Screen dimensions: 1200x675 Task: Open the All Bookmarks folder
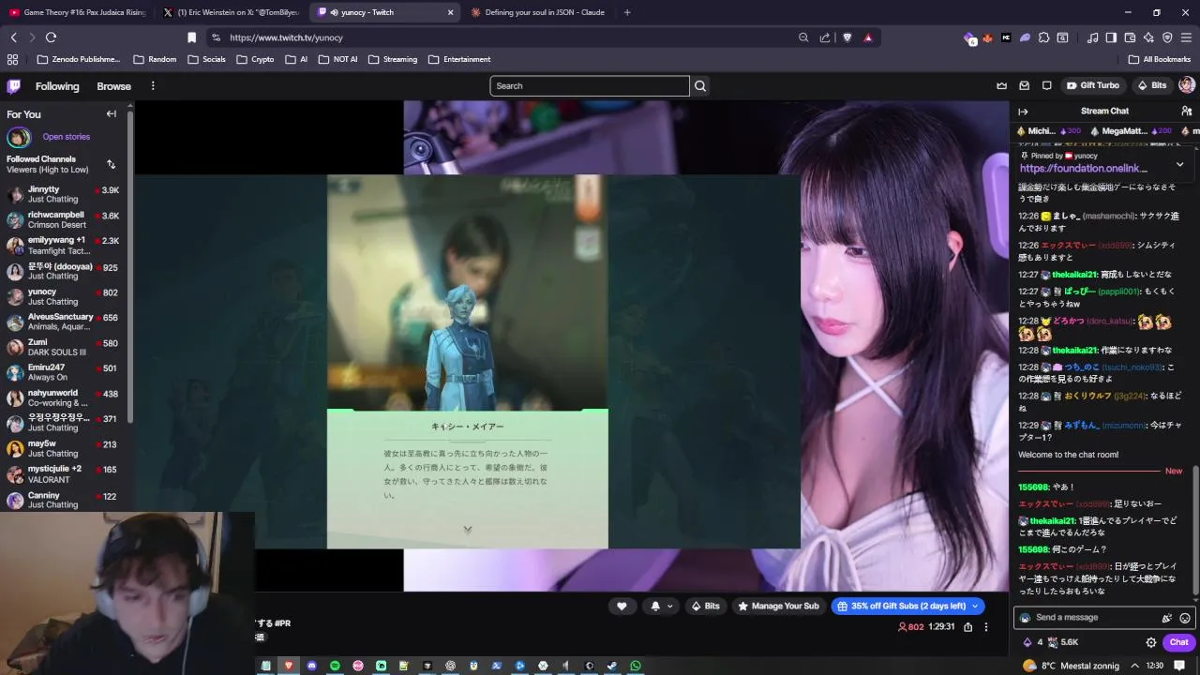click(x=1160, y=59)
